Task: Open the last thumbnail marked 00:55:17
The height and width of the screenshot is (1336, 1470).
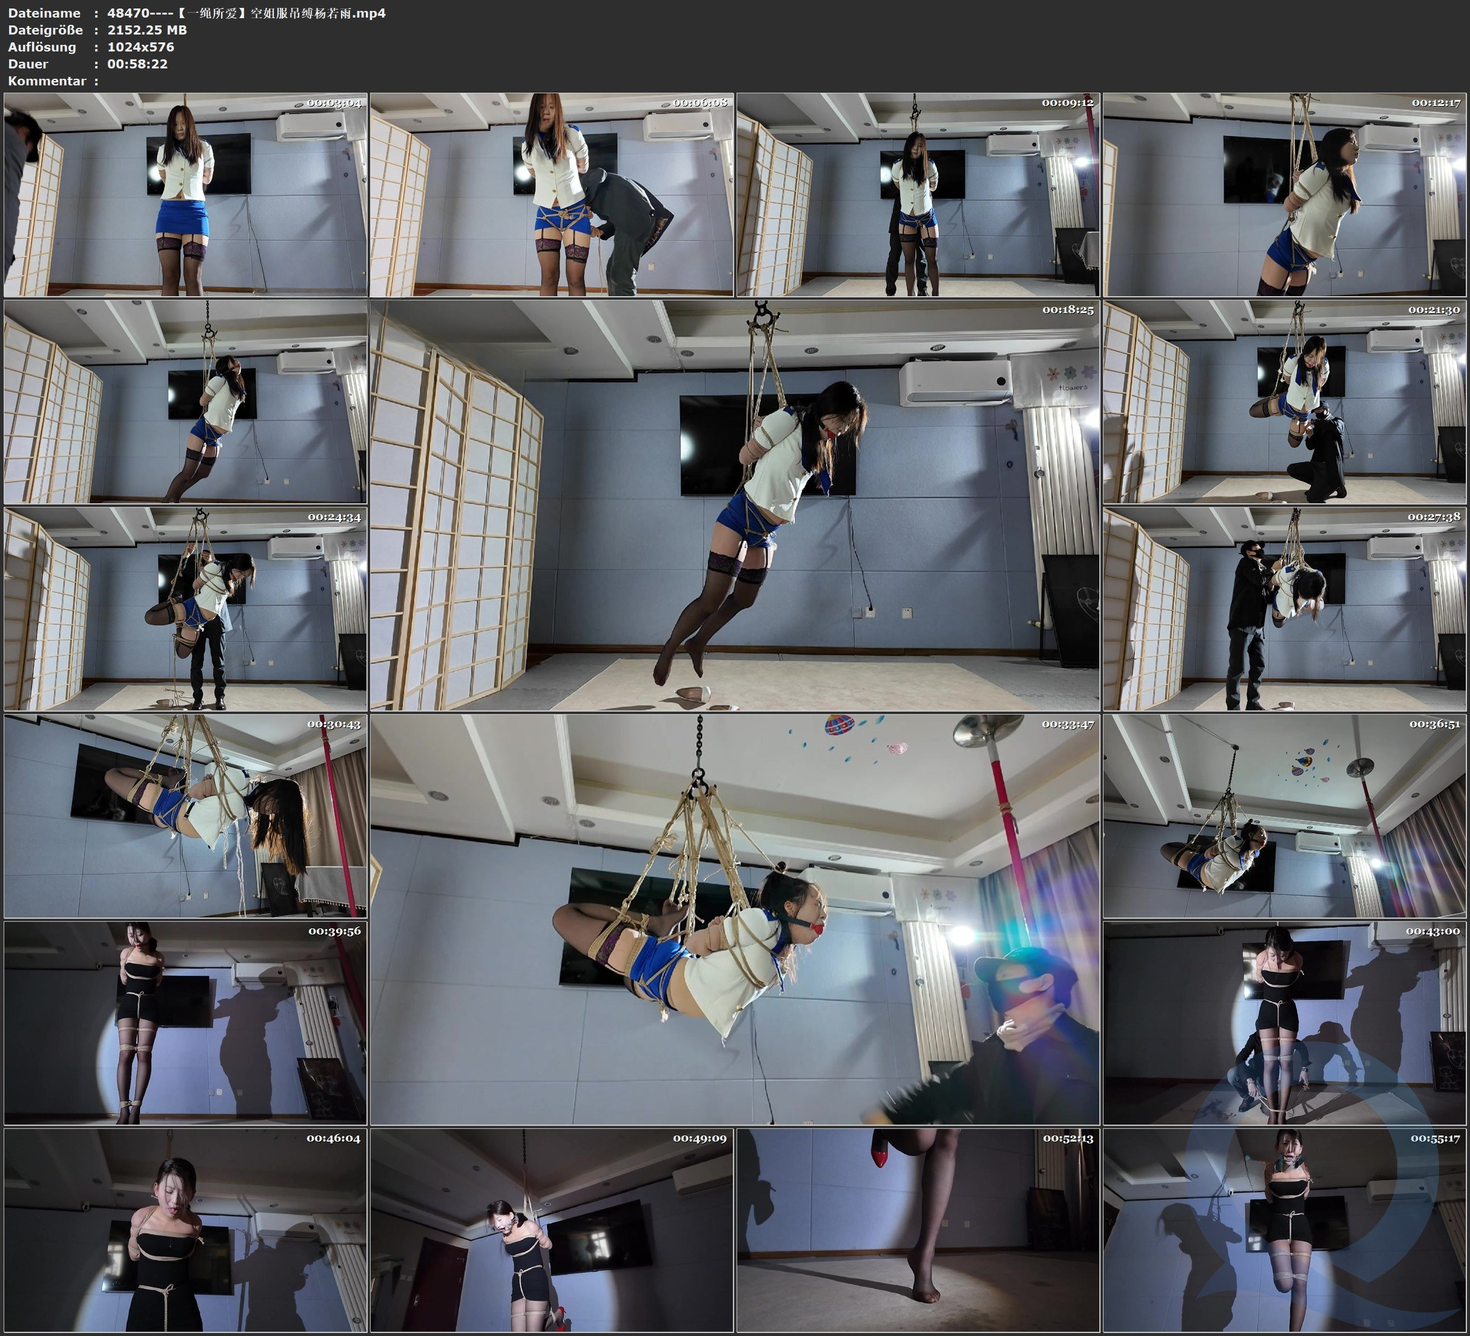Action: pyautogui.click(x=1284, y=1230)
